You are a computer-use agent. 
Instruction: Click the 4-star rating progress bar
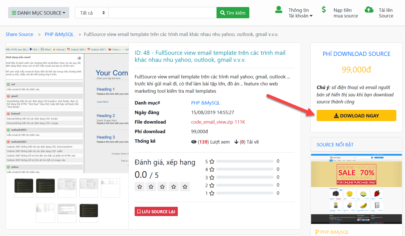pyautogui.click(x=245, y=169)
